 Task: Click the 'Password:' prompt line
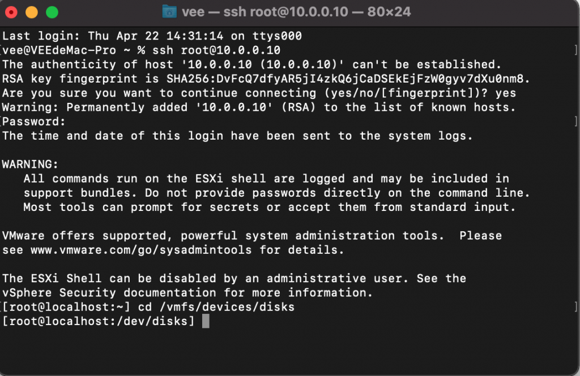pos(34,122)
